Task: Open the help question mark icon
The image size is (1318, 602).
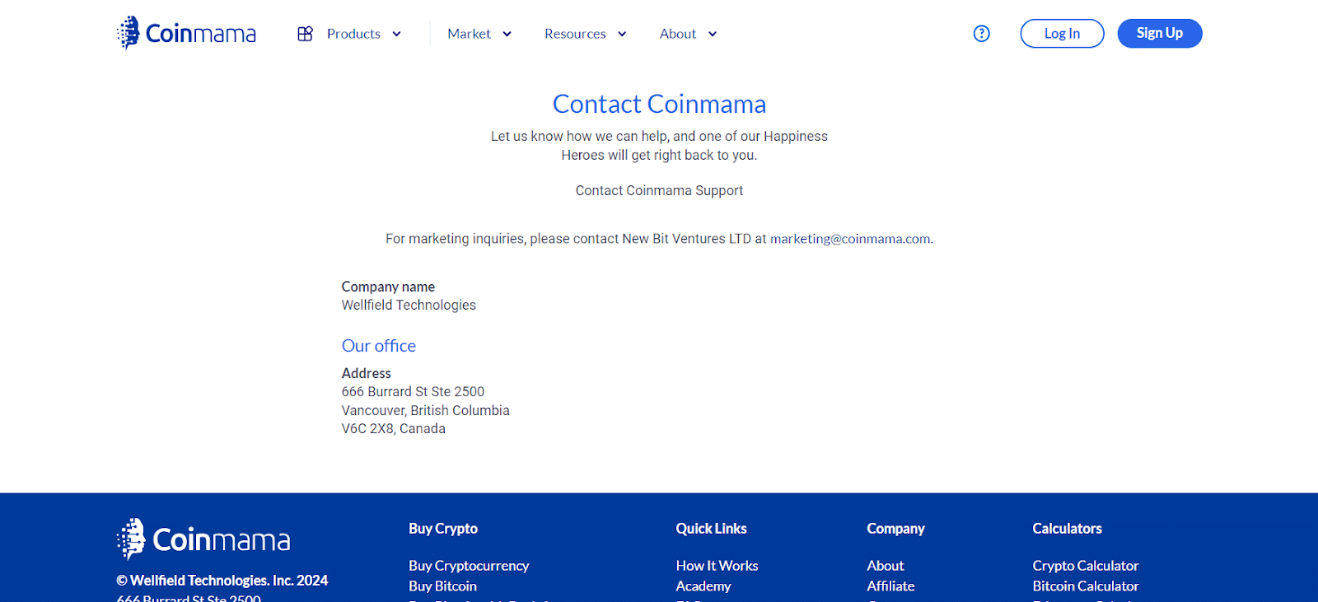Action: (981, 34)
